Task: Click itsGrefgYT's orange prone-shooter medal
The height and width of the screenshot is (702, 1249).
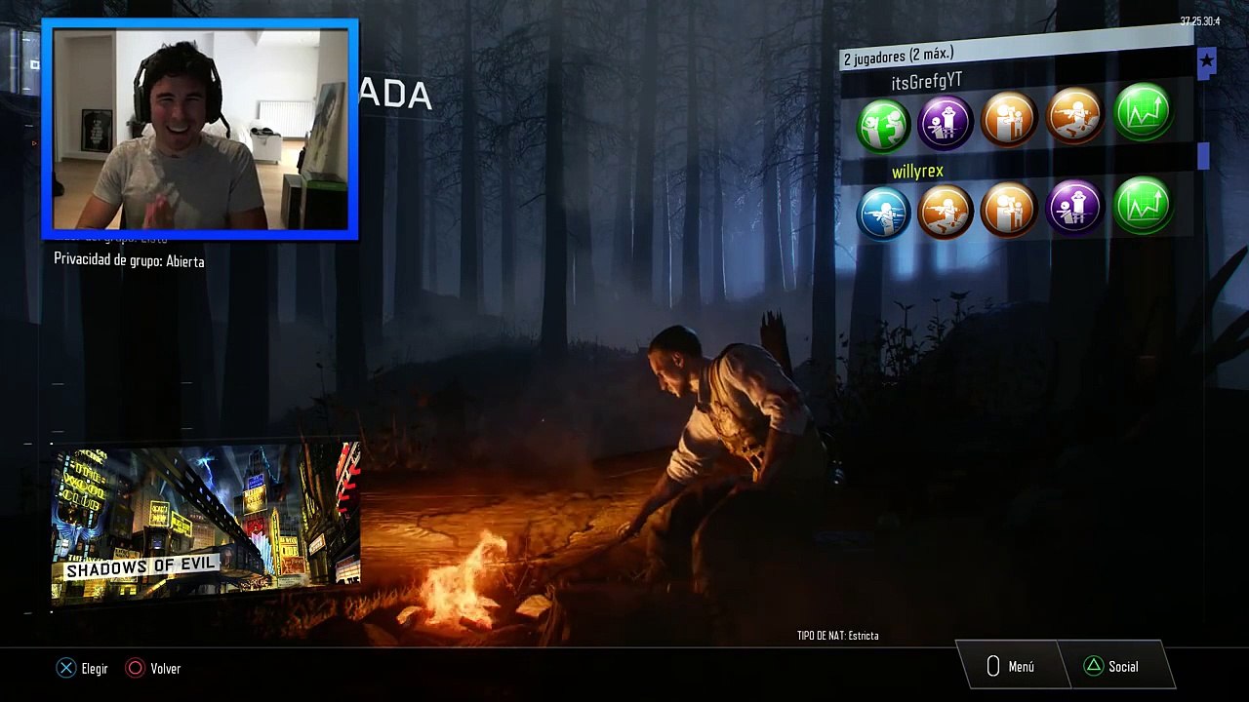Action: click(x=1074, y=115)
